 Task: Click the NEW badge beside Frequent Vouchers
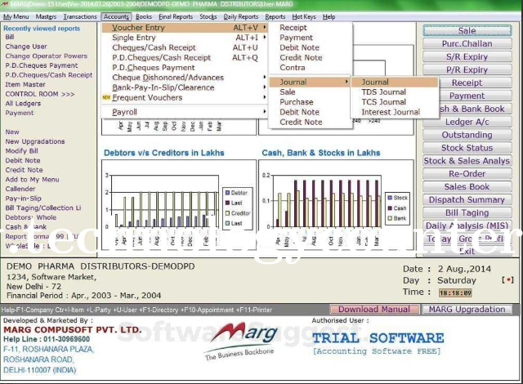(x=106, y=97)
